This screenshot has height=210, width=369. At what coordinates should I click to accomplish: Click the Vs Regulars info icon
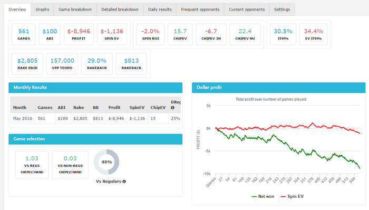coord(124,182)
